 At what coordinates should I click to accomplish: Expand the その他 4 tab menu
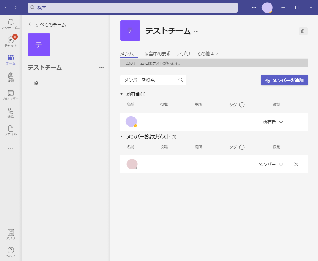(x=207, y=54)
